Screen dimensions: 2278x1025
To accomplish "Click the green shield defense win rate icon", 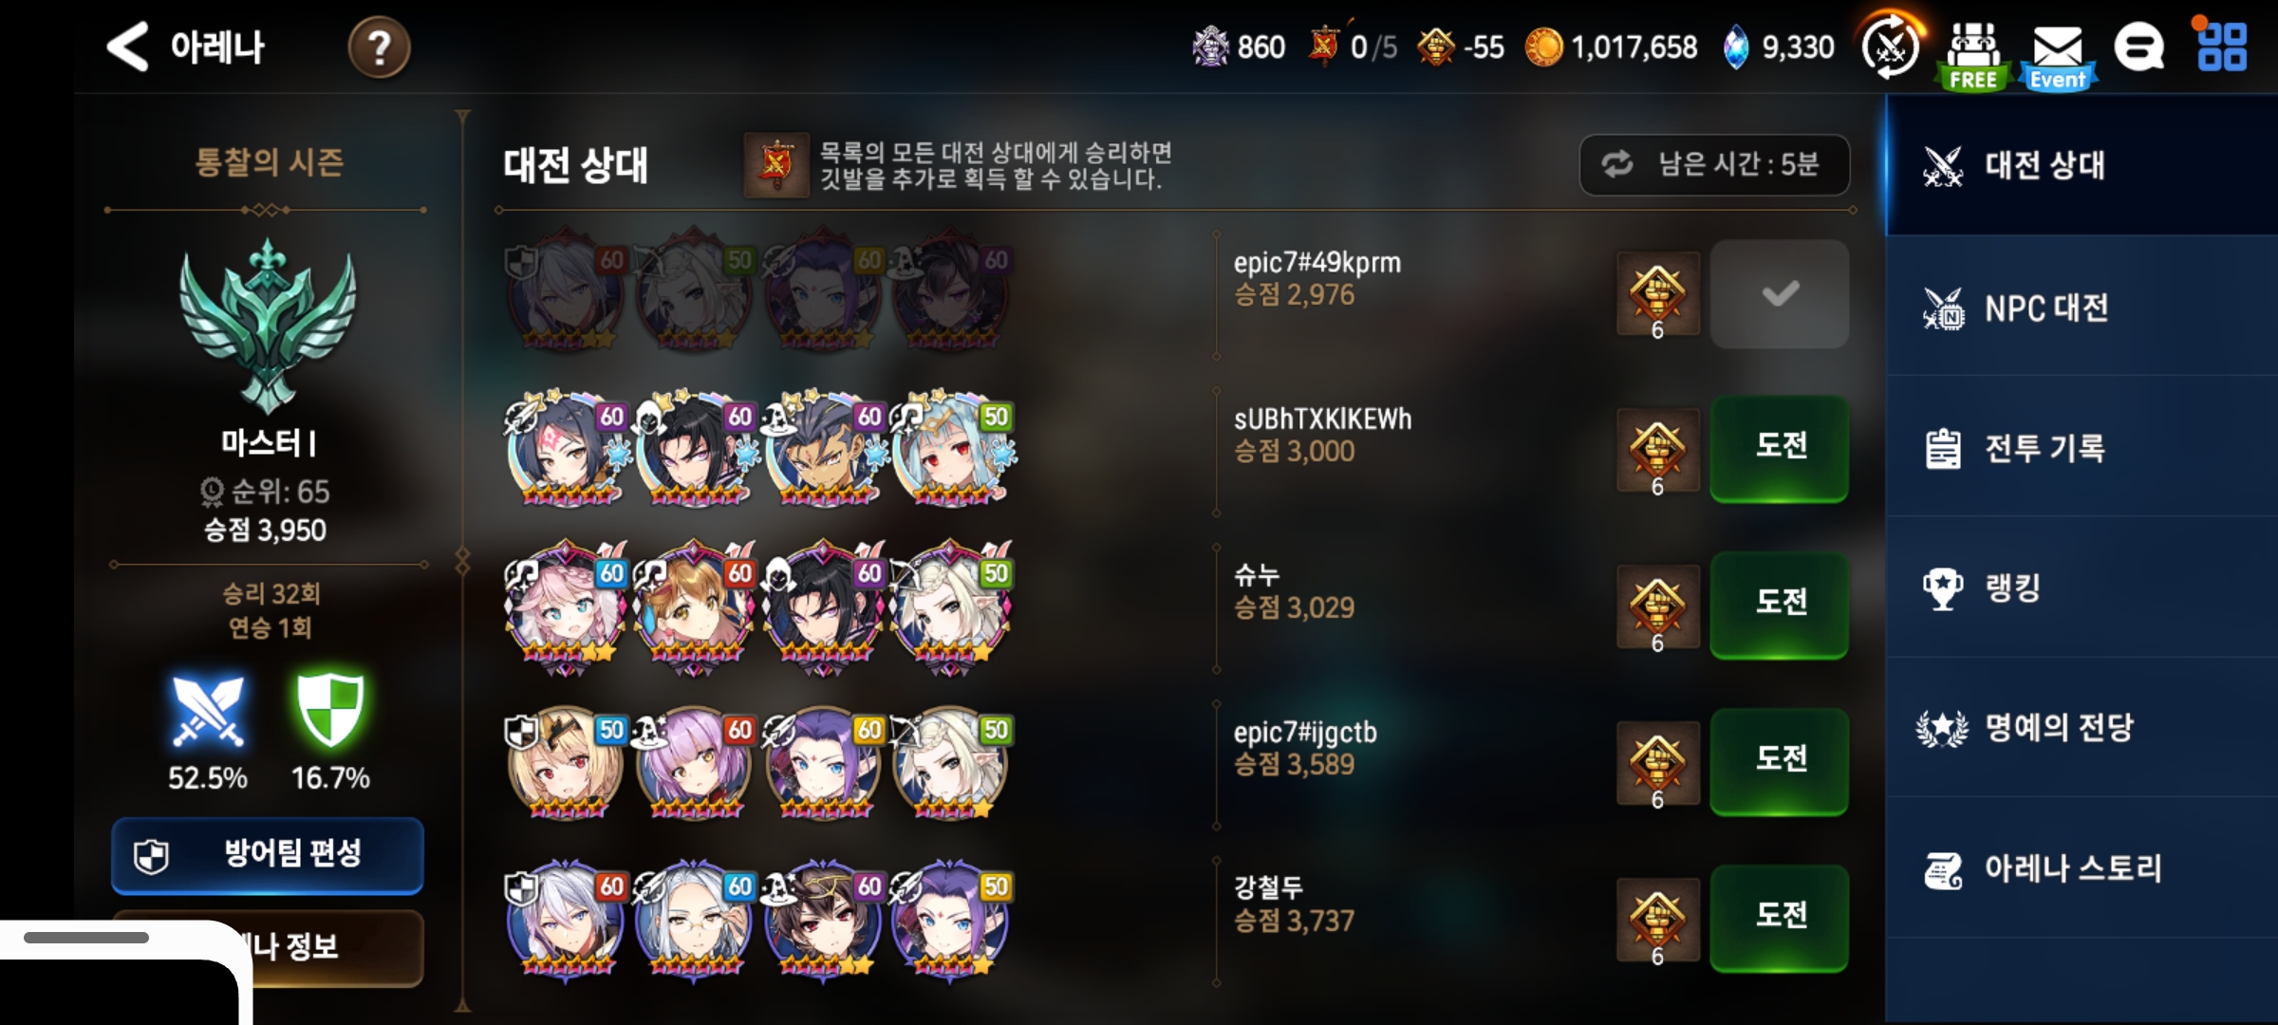I will point(330,710).
